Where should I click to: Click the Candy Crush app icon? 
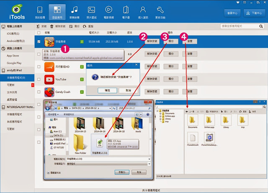pyautogui.click(x=49, y=92)
